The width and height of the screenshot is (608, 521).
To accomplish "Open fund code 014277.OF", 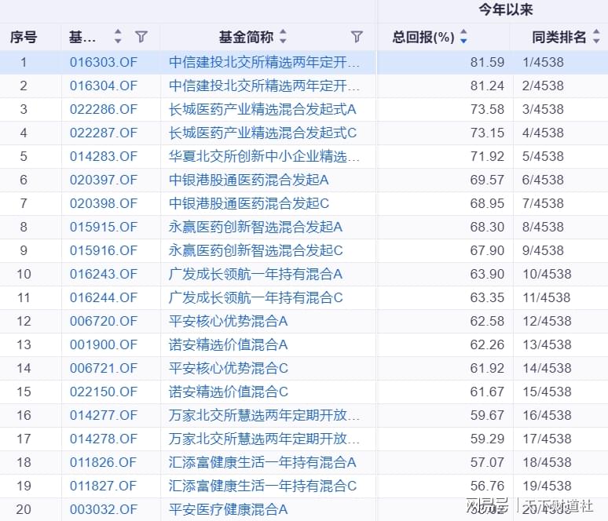I will point(104,415).
